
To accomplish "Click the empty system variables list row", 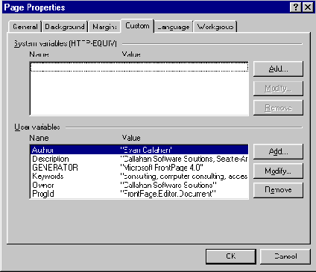I will [139, 67].
